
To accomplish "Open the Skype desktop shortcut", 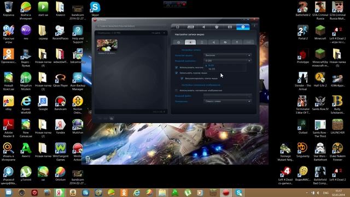I will point(95,9).
